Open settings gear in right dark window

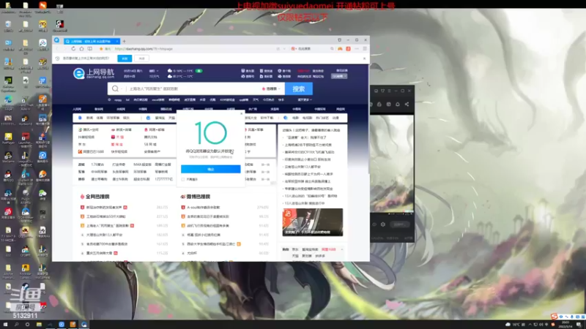[x=383, y=224]
